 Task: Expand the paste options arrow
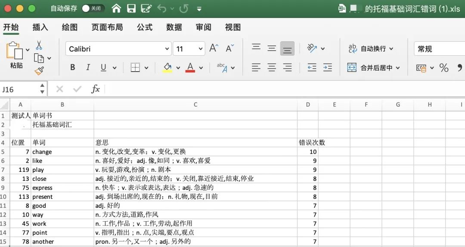(28, 50)
